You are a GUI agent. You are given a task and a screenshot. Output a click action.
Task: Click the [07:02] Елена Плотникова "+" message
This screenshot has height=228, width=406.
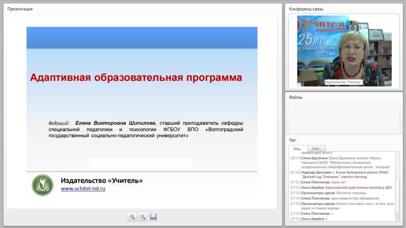pyautogui.click(x=311, y=214)
